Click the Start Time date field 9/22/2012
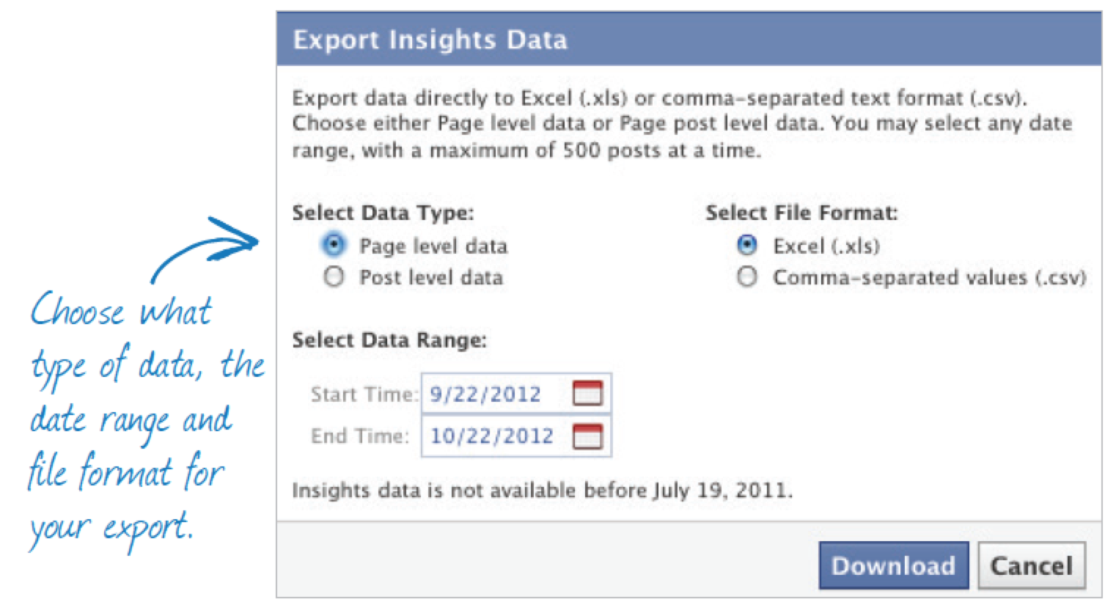1116x613 pixels. 516,394
